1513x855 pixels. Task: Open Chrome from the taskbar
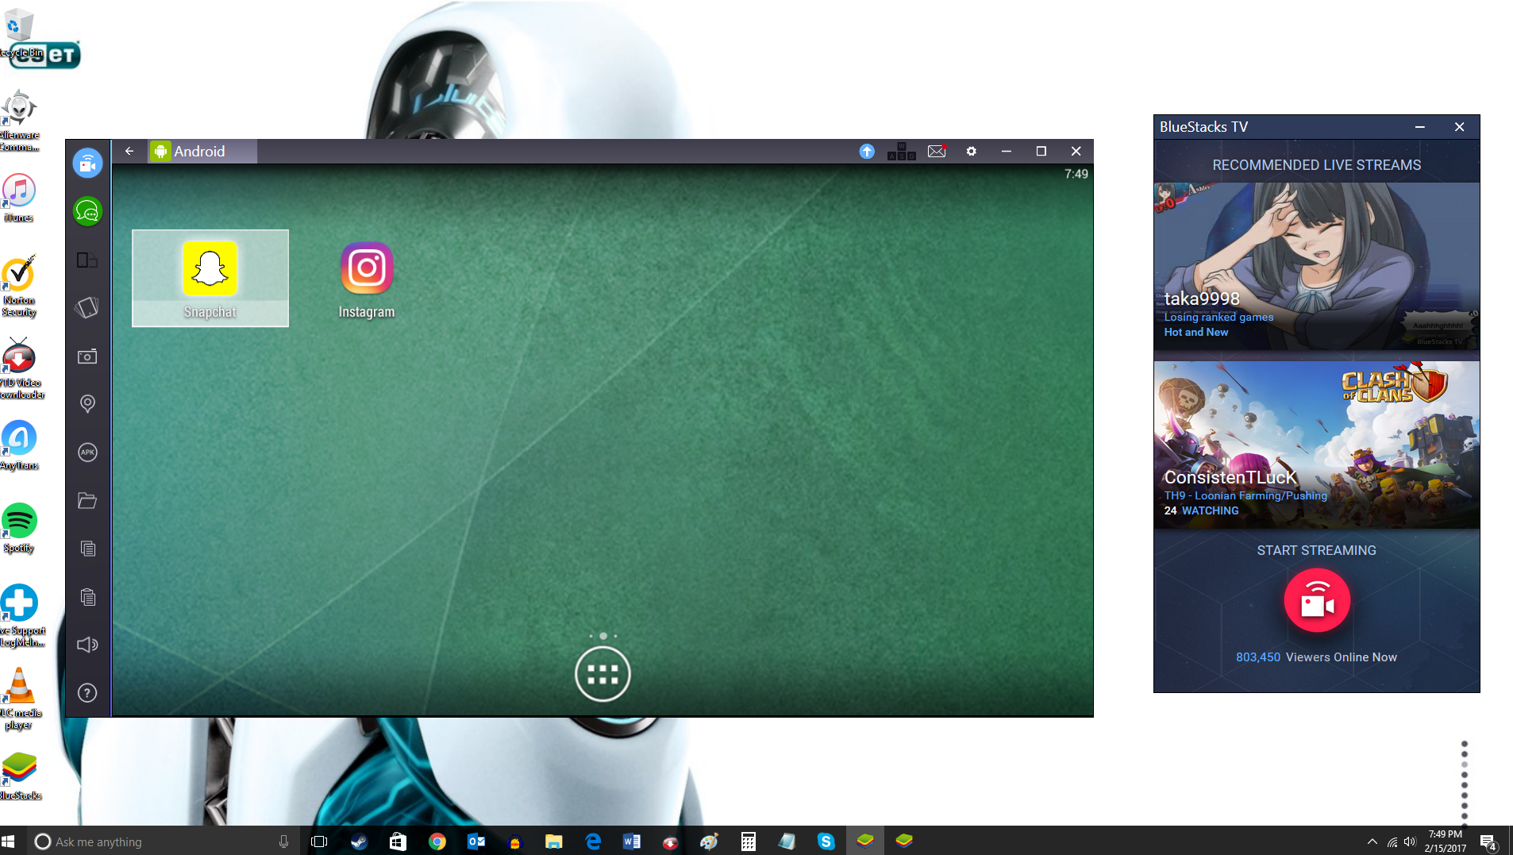point(437,842)
